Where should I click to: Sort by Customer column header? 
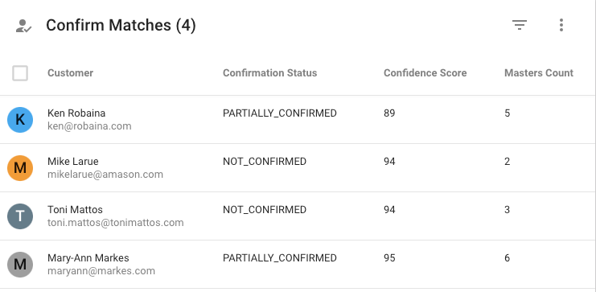[x=70, y=73]
